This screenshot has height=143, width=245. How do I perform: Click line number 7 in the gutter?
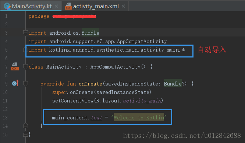(x=6, y=67)
